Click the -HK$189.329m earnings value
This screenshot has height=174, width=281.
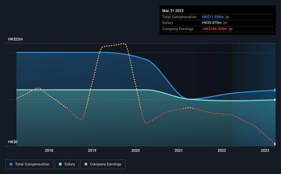(214, 29)
